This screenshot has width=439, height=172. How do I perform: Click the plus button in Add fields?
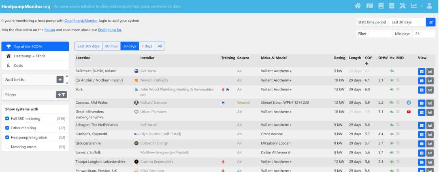(x=60, y=80)
